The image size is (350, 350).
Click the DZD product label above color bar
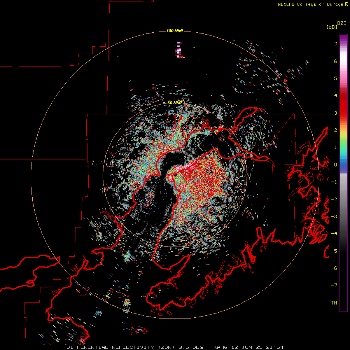click(x=342, y=23)
